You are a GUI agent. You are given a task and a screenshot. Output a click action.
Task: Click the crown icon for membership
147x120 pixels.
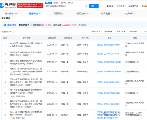143,6
